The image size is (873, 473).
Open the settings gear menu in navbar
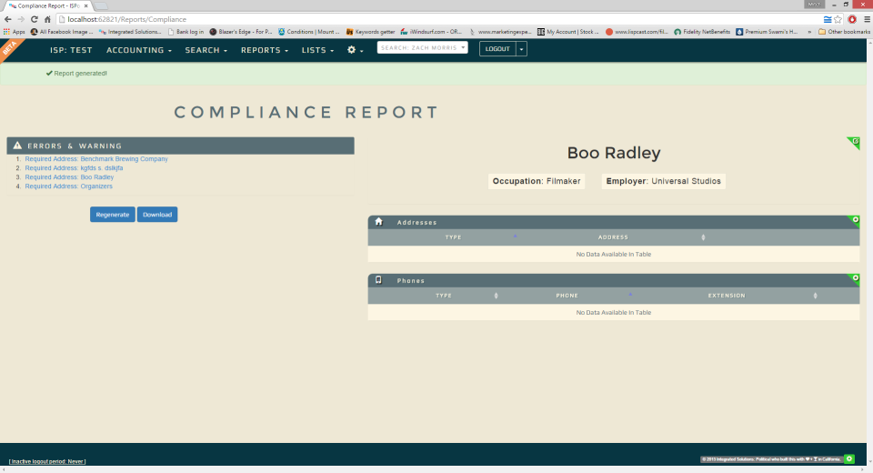tap(355, 50)
